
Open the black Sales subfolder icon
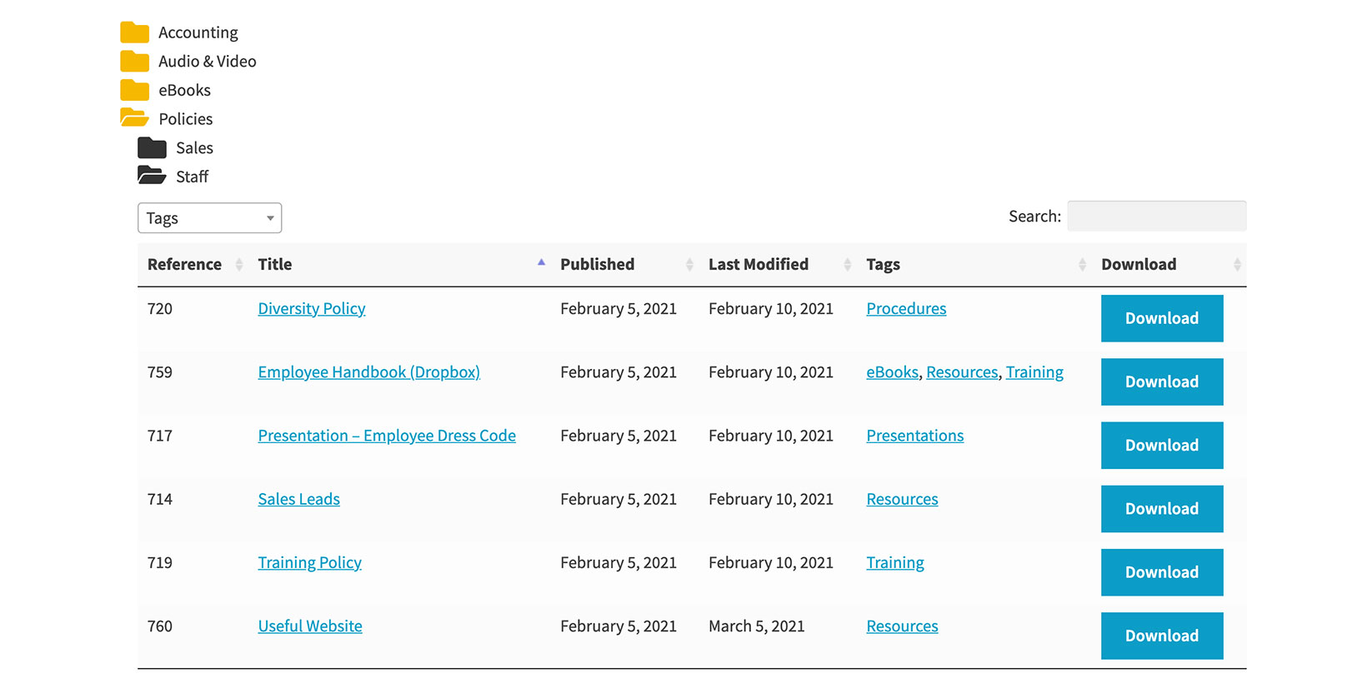coord(152,147)
